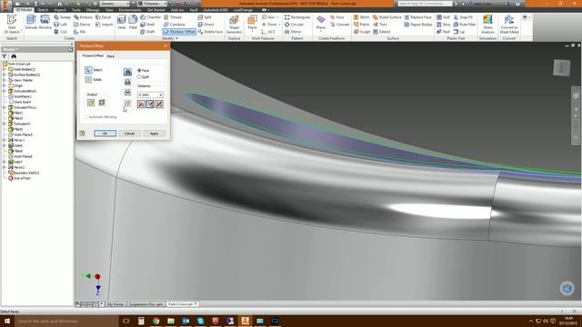The height and width of the screenshot is (327, 582).
Task: Select the Revolve tool
Action: pos(45,22)
